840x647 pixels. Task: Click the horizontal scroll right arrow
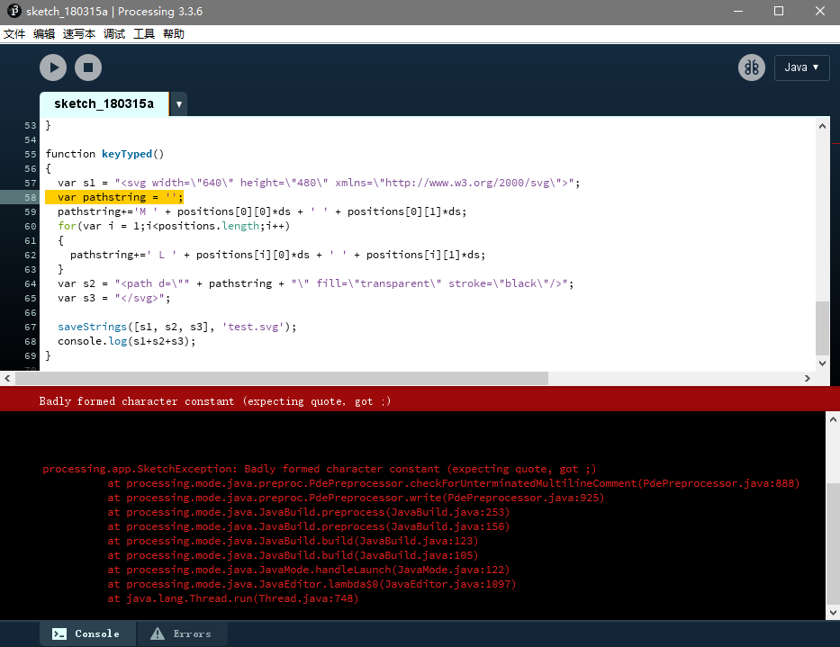(808, 378)
